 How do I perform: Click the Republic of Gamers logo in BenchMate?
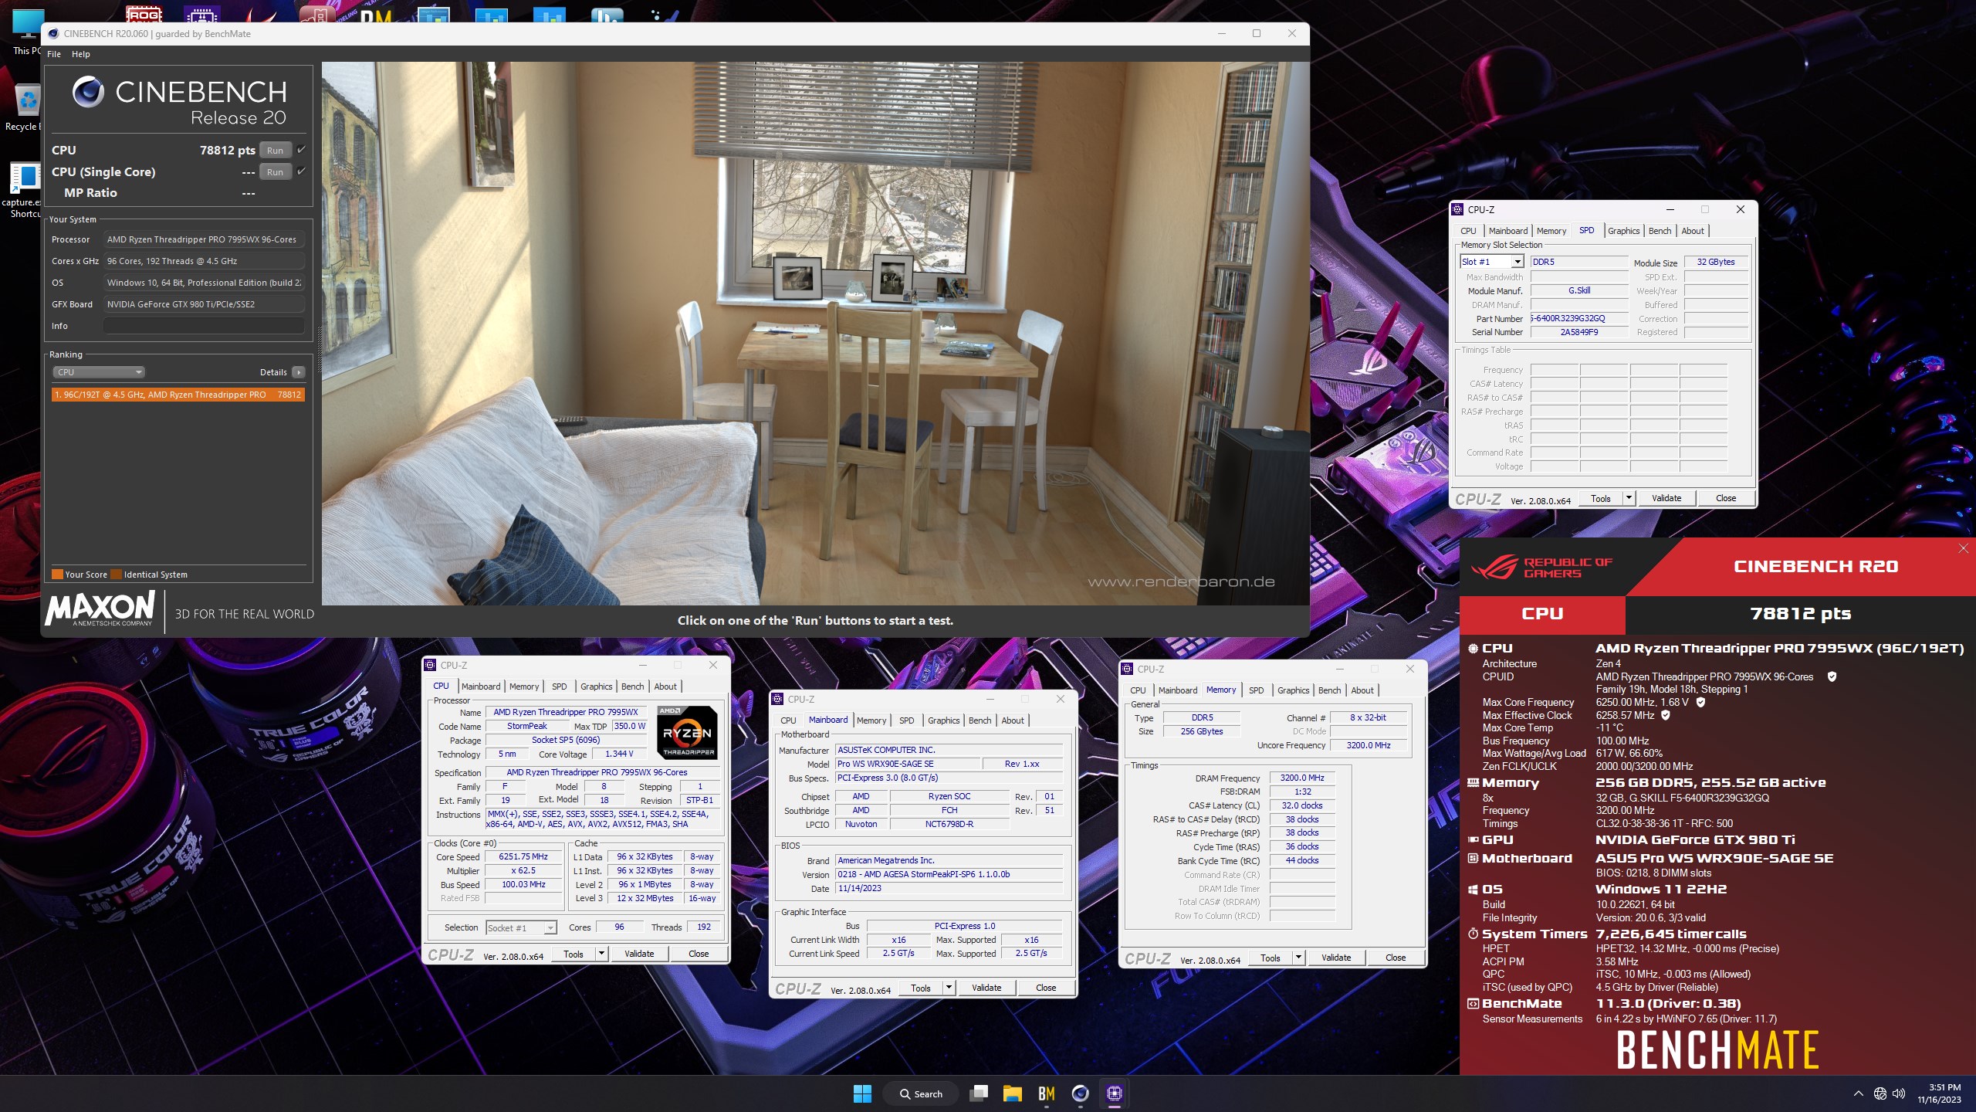click(1541, 568)
